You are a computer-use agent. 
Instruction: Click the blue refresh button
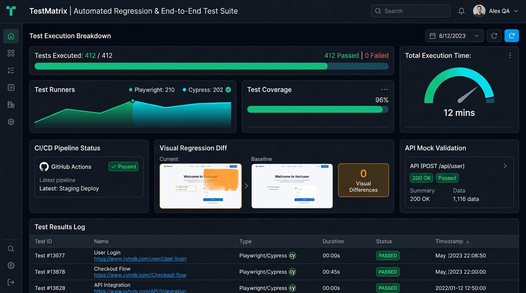coord(512,36)
